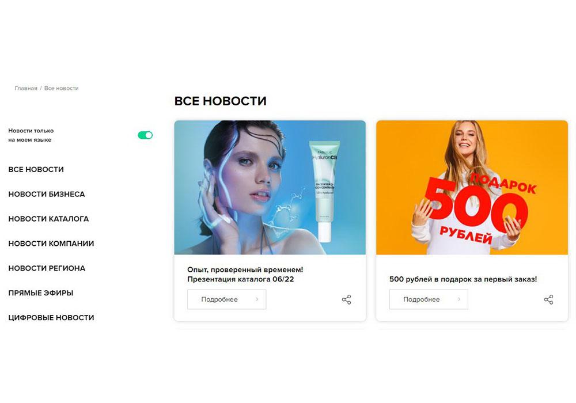576x403 pixels.
Task: Open НОВОСТИ КАТАЛОГА section
Action: pos(48,219)
